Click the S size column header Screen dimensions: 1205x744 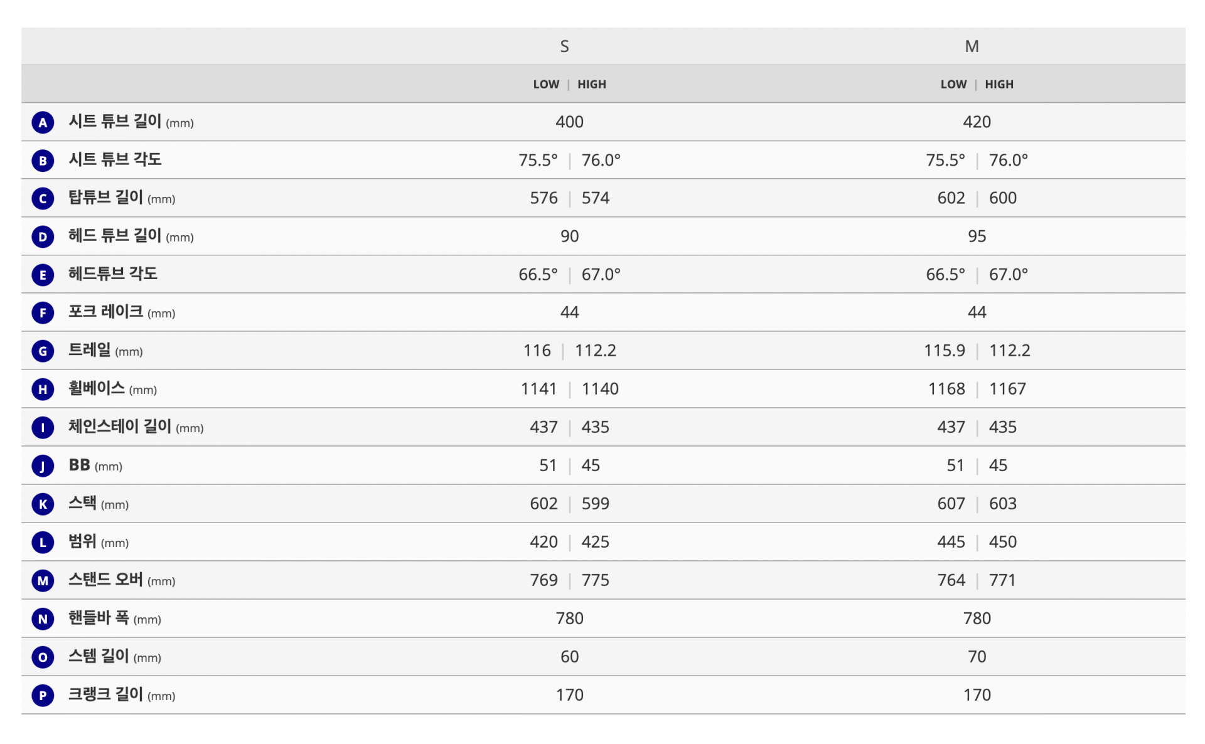tap(564, 46)
